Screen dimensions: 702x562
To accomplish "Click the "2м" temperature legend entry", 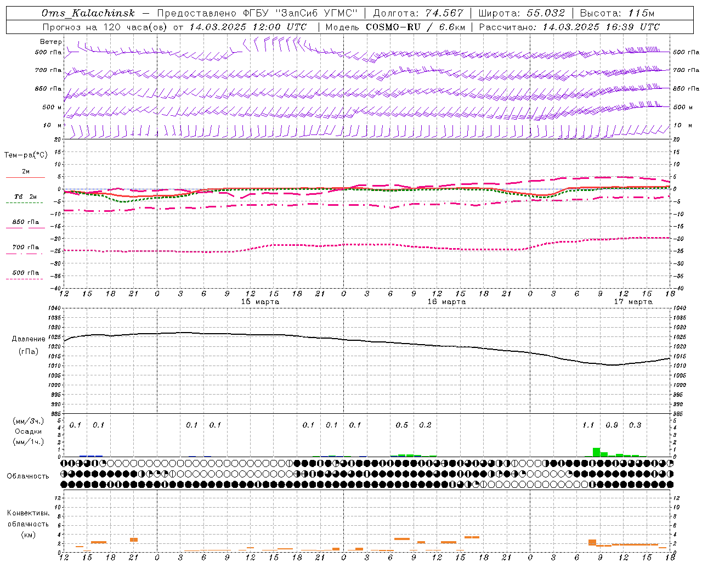I will (x=26, y=172).
